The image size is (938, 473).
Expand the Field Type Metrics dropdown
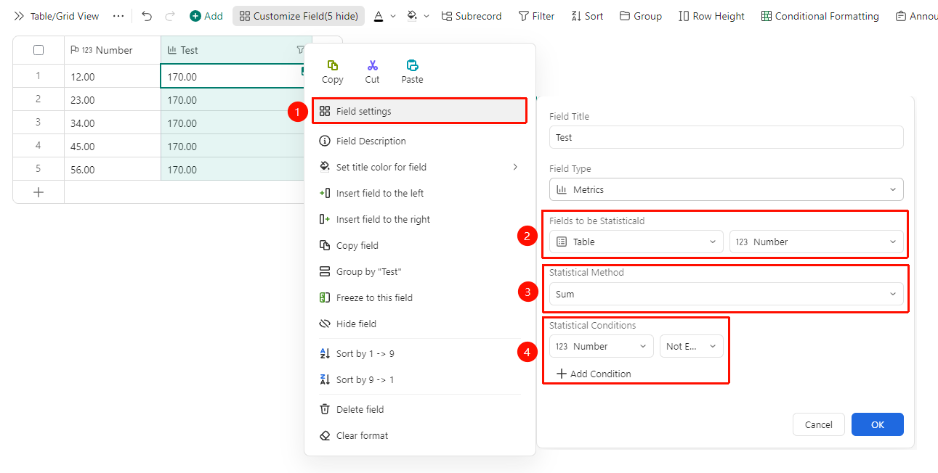[727, 189]
